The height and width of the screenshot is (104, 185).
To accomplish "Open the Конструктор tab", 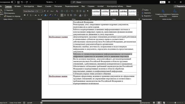I will coord(29,6).
